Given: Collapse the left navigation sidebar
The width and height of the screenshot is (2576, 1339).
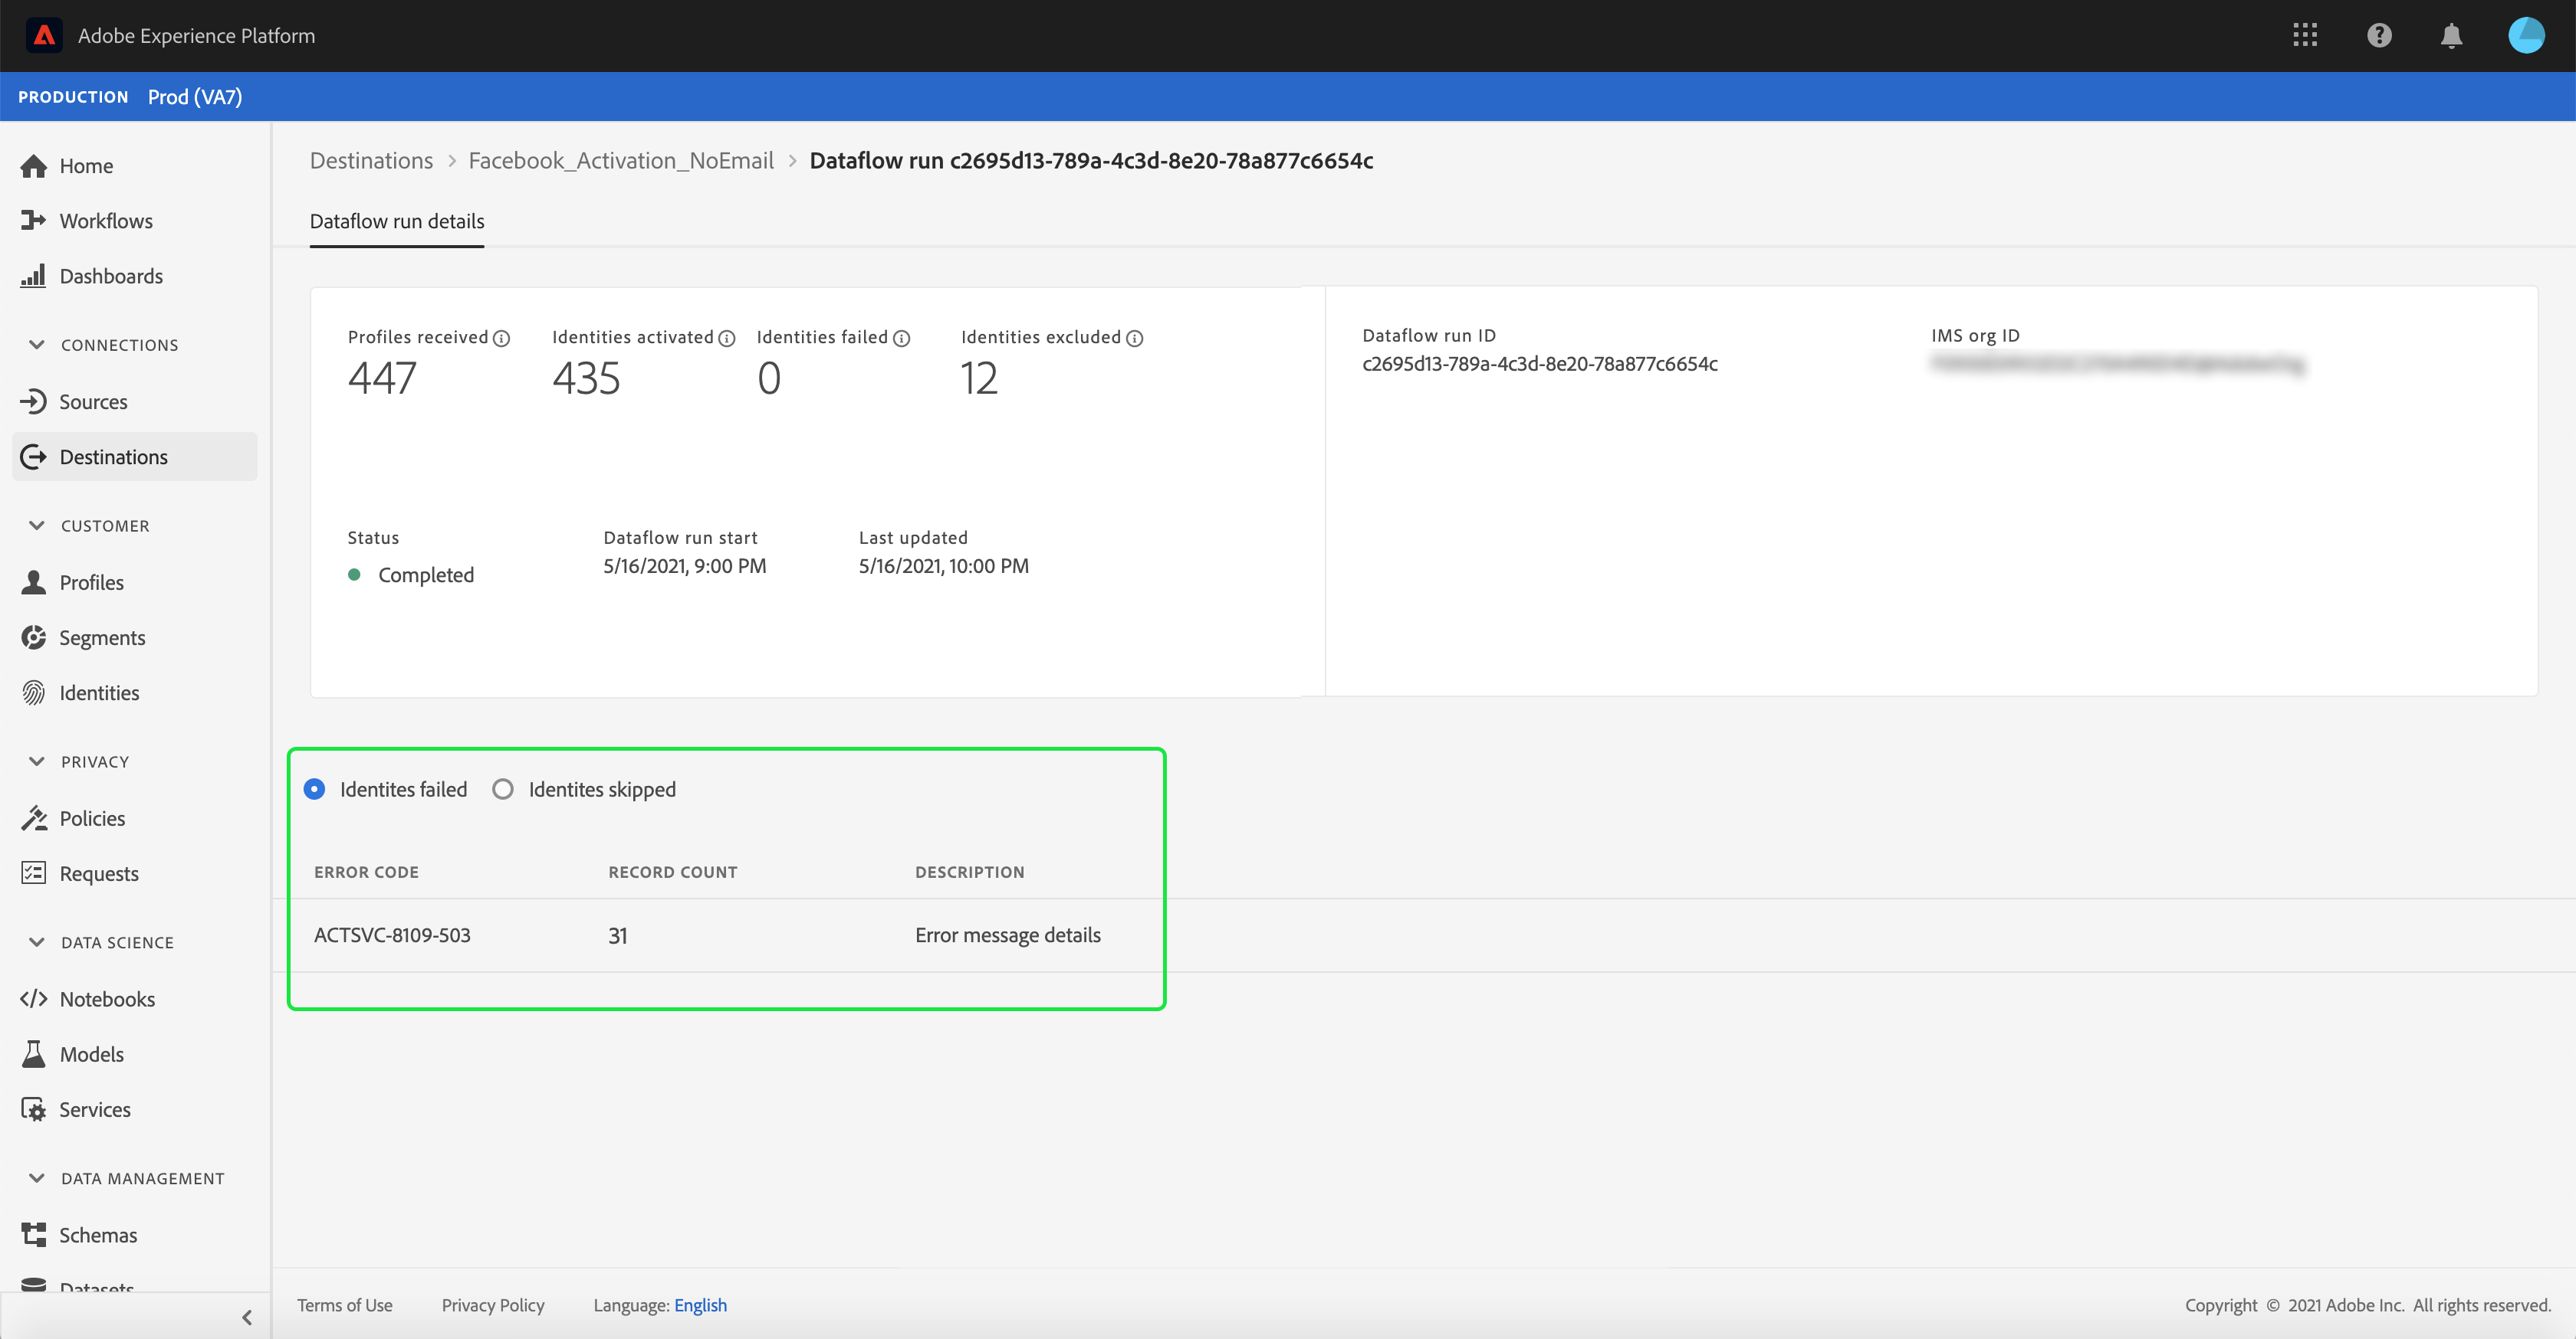Looking at the screenshot, I should (247, 1317).
